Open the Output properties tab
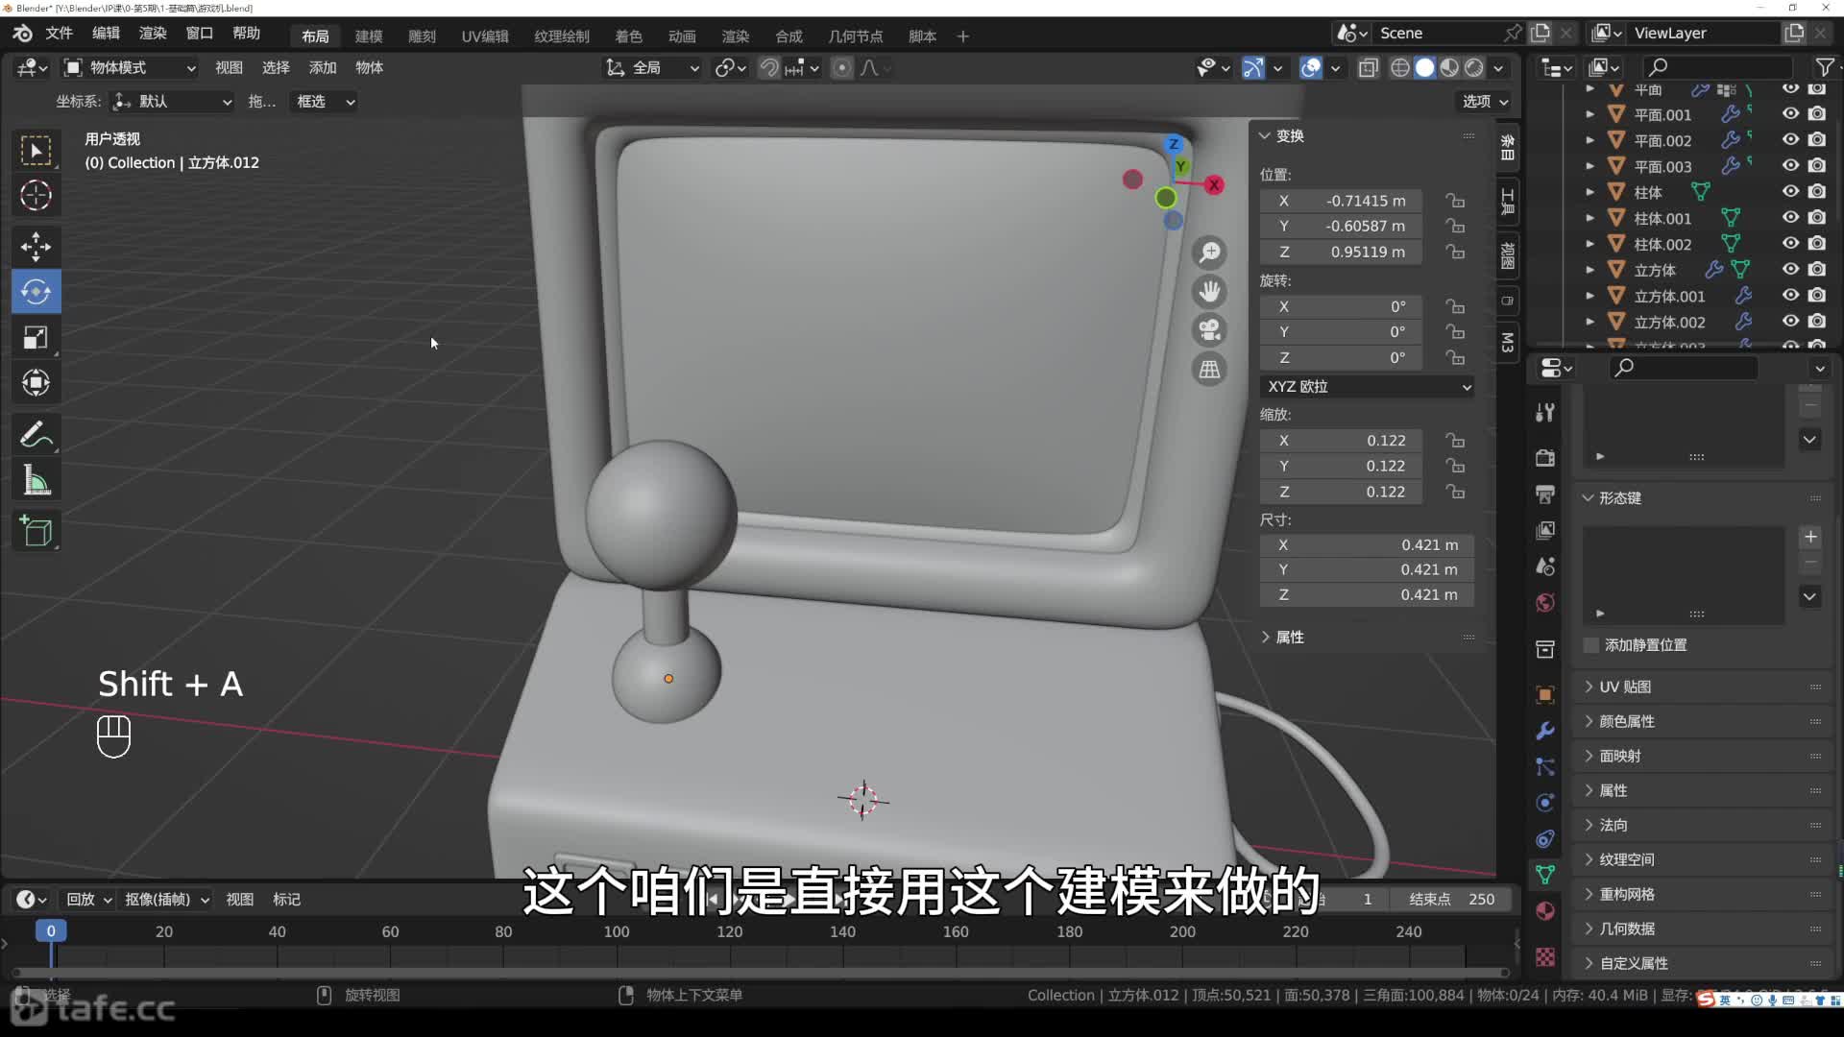The width and height of the screenshot is (1844, 1037). (1545, 494)
